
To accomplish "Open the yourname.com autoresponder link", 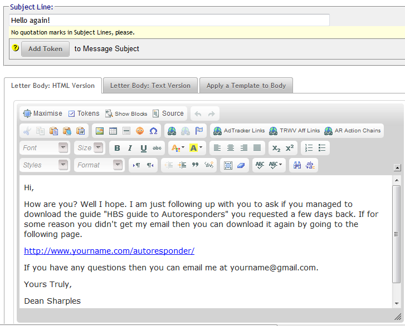I will (x=109, y=251).
